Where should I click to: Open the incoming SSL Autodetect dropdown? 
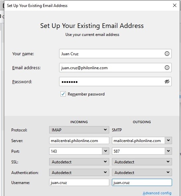[x=79, y=162]
